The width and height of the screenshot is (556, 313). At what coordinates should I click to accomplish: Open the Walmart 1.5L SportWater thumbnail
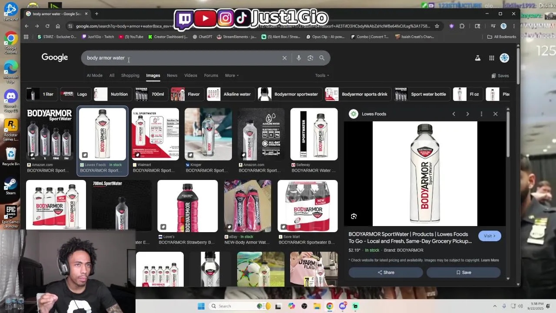155,134
